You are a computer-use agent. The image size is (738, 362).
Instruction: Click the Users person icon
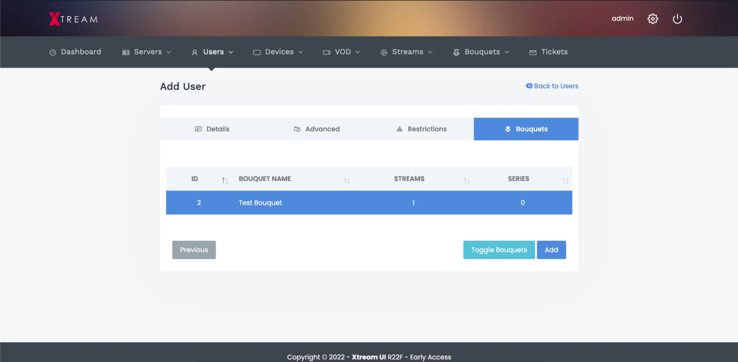pyautogui.click(x=195, y=52)
